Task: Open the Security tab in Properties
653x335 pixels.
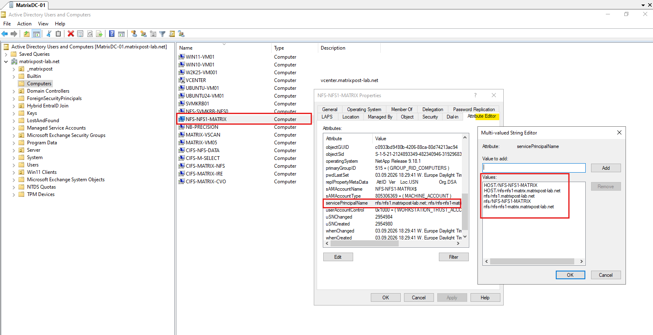Action: (430, 117)
